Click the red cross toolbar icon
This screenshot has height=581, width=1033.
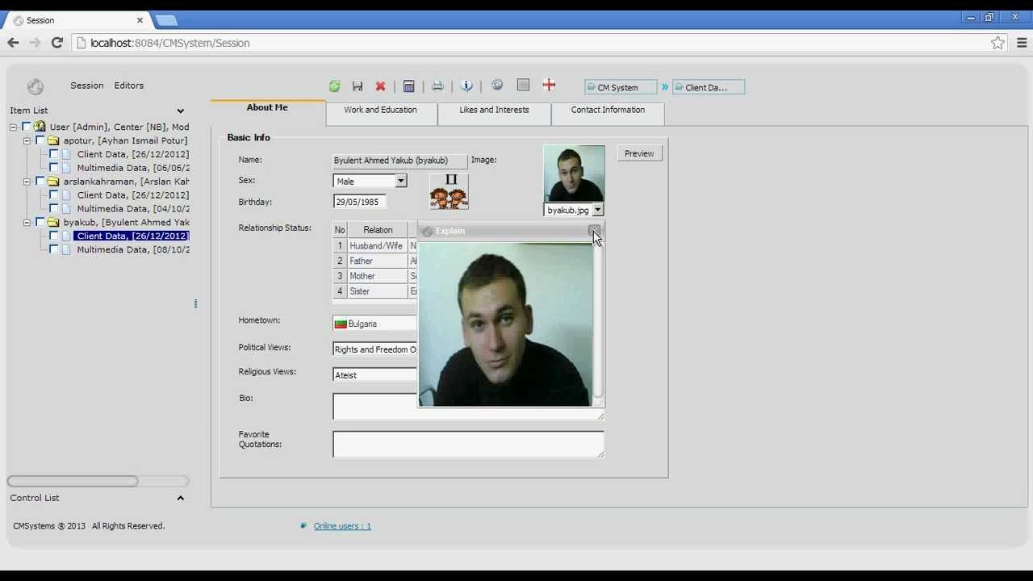pyautogui.click(x=549, y=85)
